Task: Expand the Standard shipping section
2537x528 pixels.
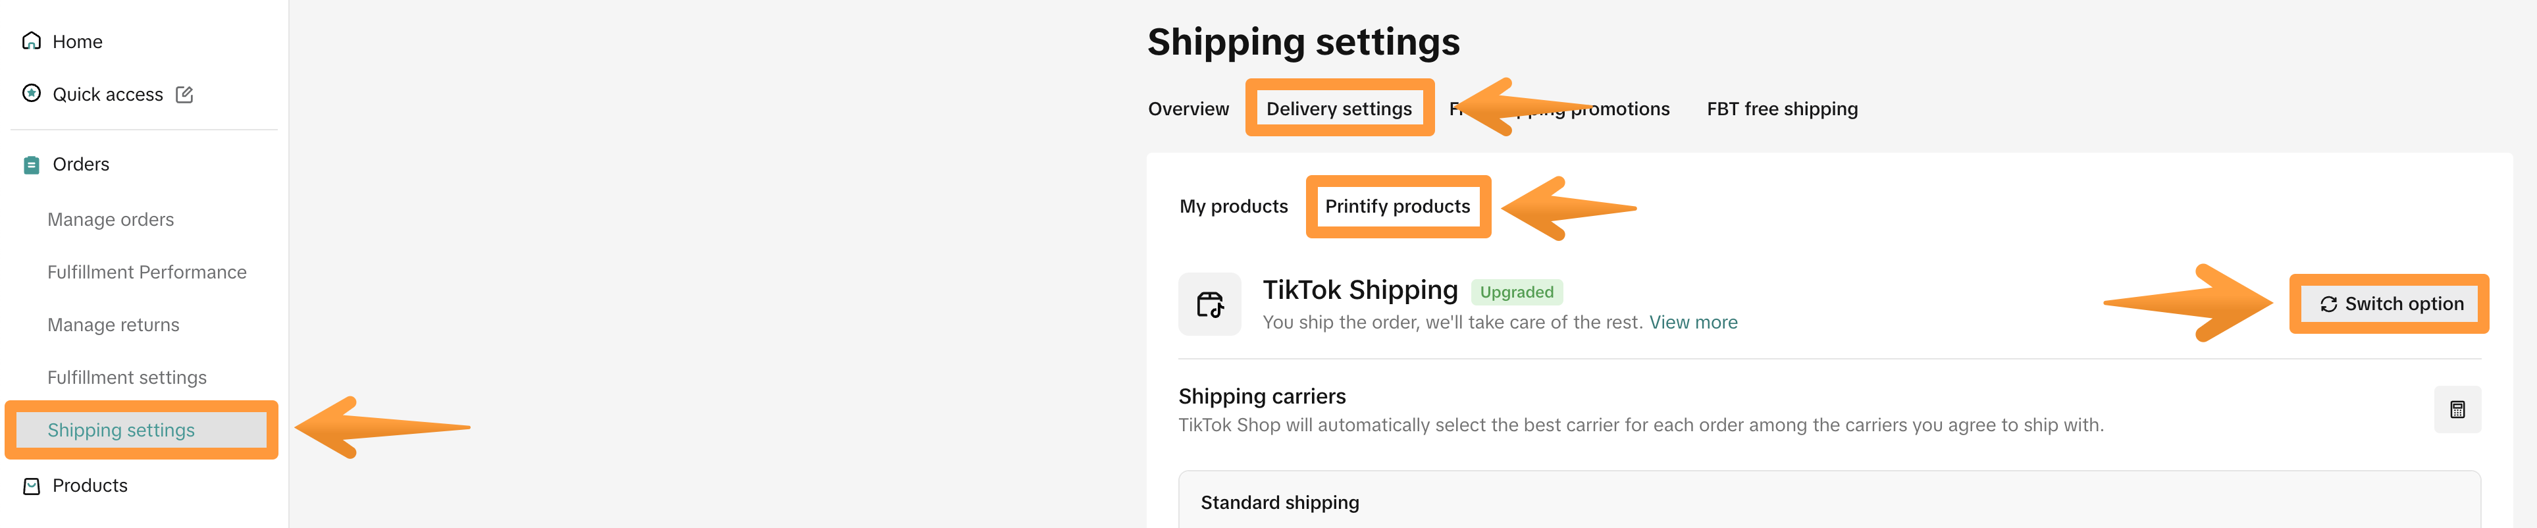Action: click(x=1280, y=502)
